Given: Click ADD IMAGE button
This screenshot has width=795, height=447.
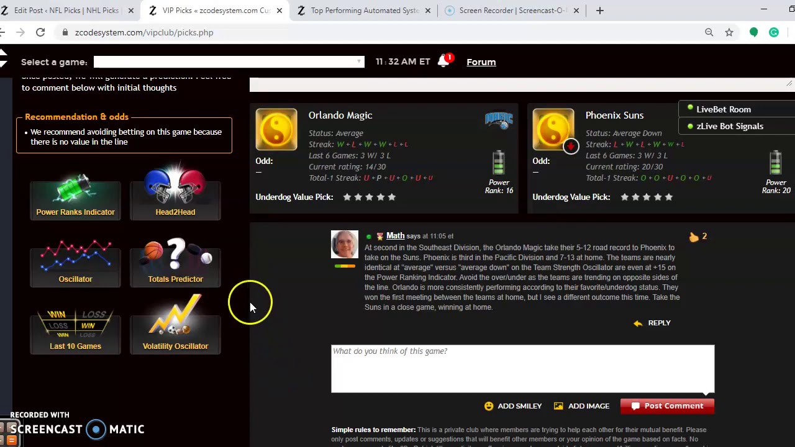Looking at the screenshot, I should tap(582, 406).
